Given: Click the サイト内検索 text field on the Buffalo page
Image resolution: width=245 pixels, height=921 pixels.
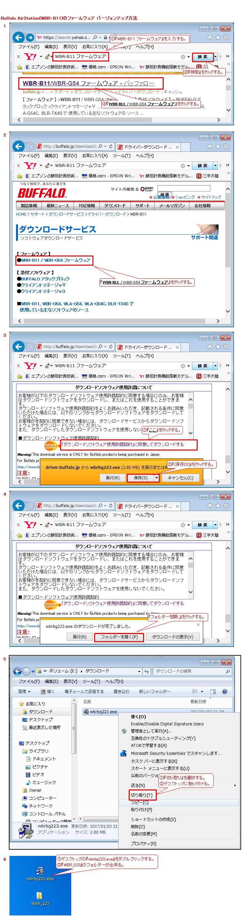Looking at the screenshot, I should pos(184,188).
